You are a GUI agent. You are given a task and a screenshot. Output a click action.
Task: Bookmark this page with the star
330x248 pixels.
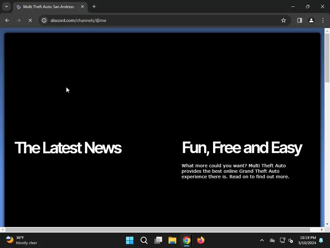[284, 20]
